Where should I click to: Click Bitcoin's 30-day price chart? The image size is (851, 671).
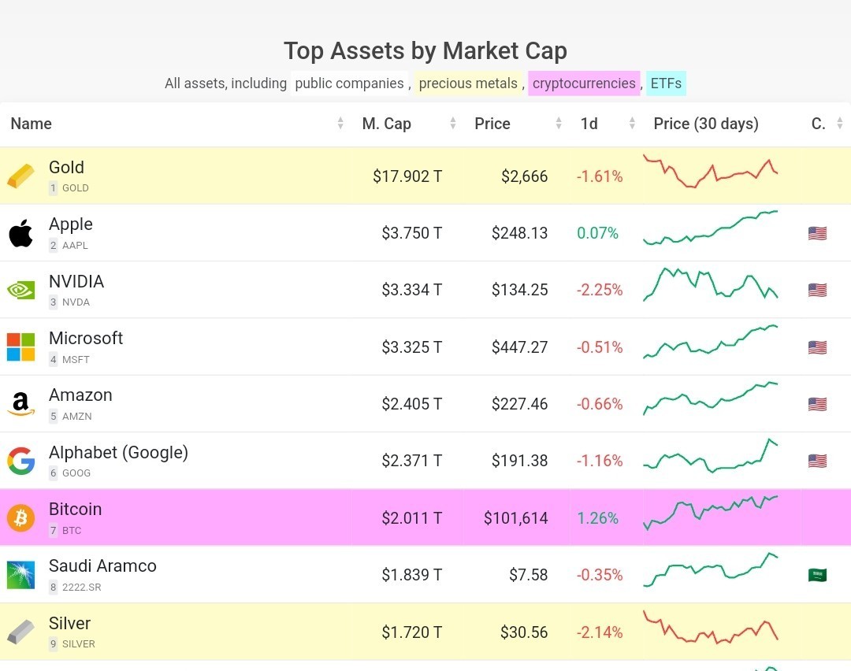point(711,513)
